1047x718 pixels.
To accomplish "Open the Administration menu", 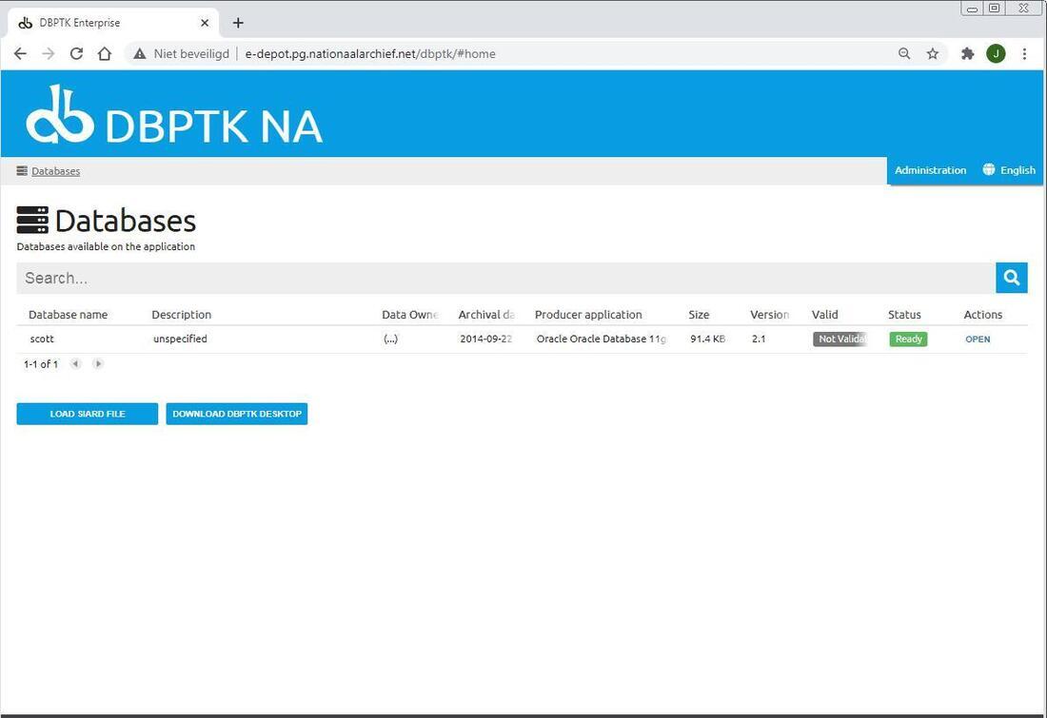I will [930, 170].
